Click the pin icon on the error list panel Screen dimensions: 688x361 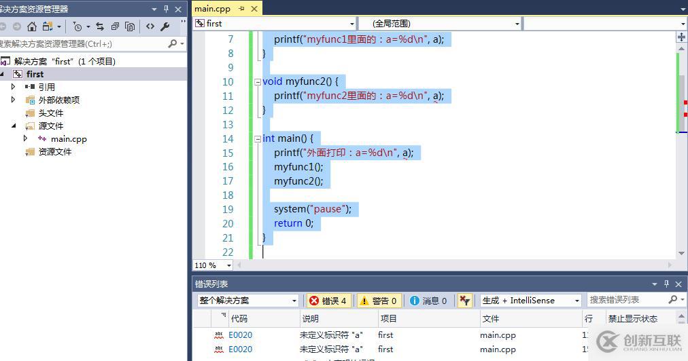(x=666, y=284)
